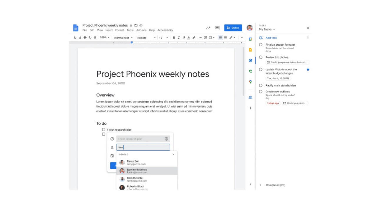The width and height of the screenshot is (377, 212).
Task: Open the font size dropdown
Action: [163, 38]
